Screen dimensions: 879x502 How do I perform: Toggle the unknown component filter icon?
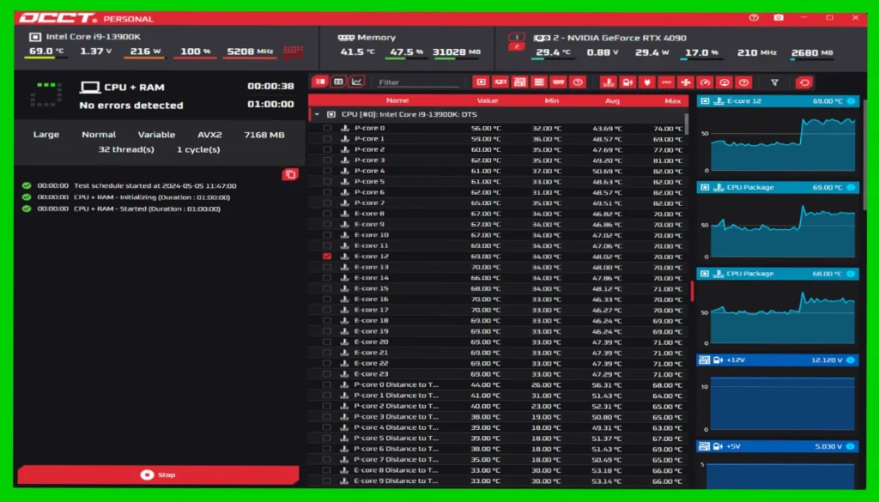coord(578,82)
